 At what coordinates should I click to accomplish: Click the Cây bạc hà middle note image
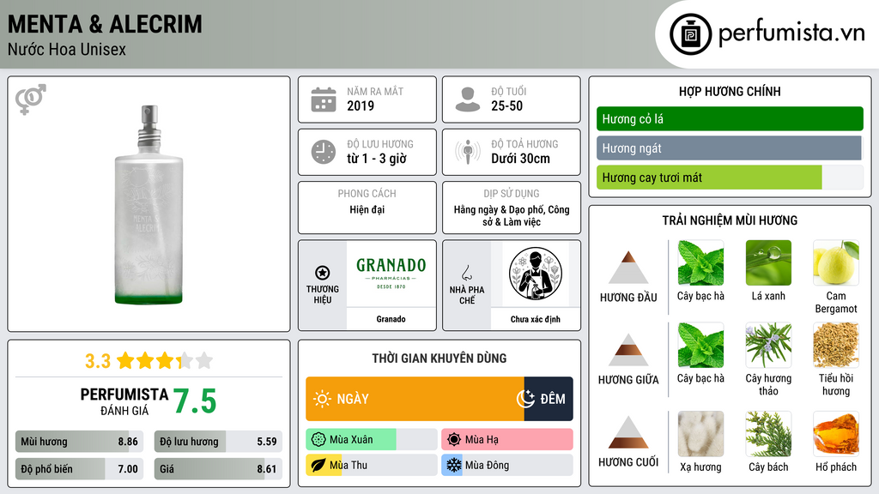[700, 345]
